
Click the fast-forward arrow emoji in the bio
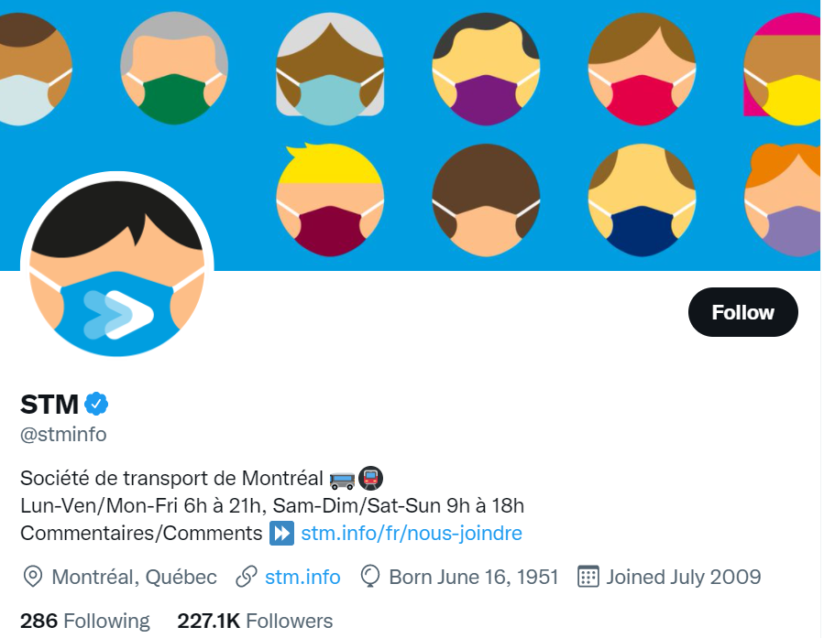click(x=281, y=533)
